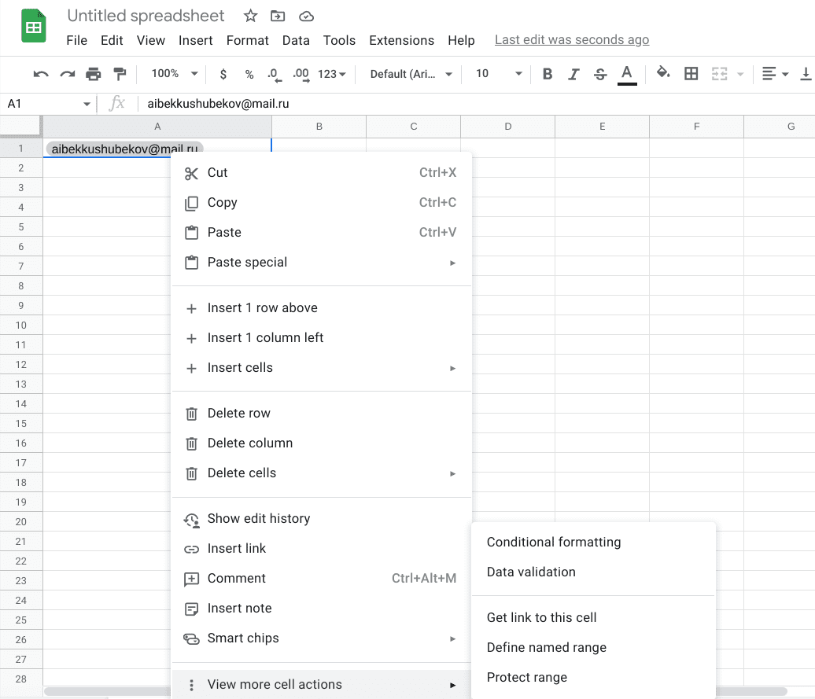
Task: Click Last edit was seconds ago link
Action: (x=572, y=40)
